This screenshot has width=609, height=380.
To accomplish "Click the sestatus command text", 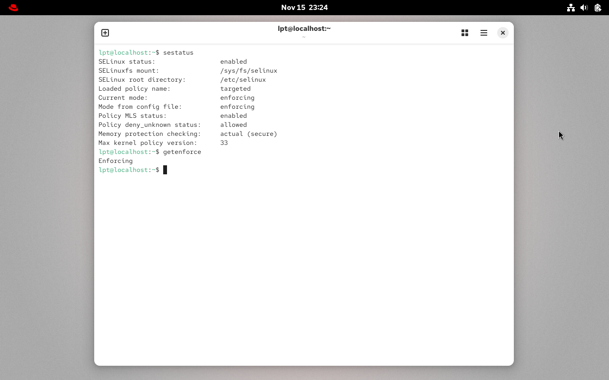I will tap(178, 52).
